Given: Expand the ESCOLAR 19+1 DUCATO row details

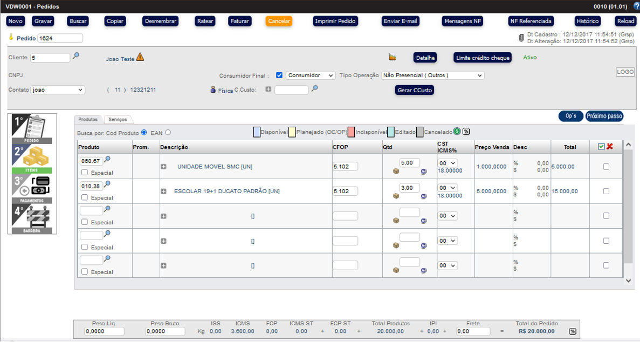Looking at the screenshot, I should [163, 191].
